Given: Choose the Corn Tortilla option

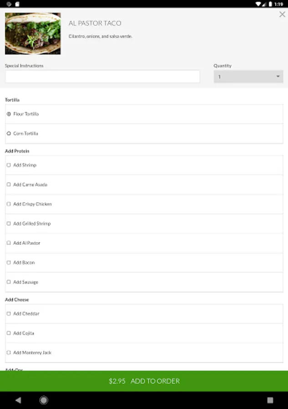Looking at the screenshot, I should pyautogui.click(x=9, y=134).
